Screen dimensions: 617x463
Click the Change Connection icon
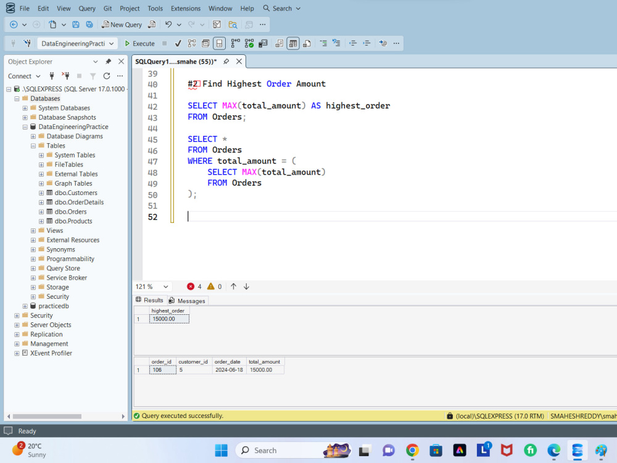[x=27, y=43]
